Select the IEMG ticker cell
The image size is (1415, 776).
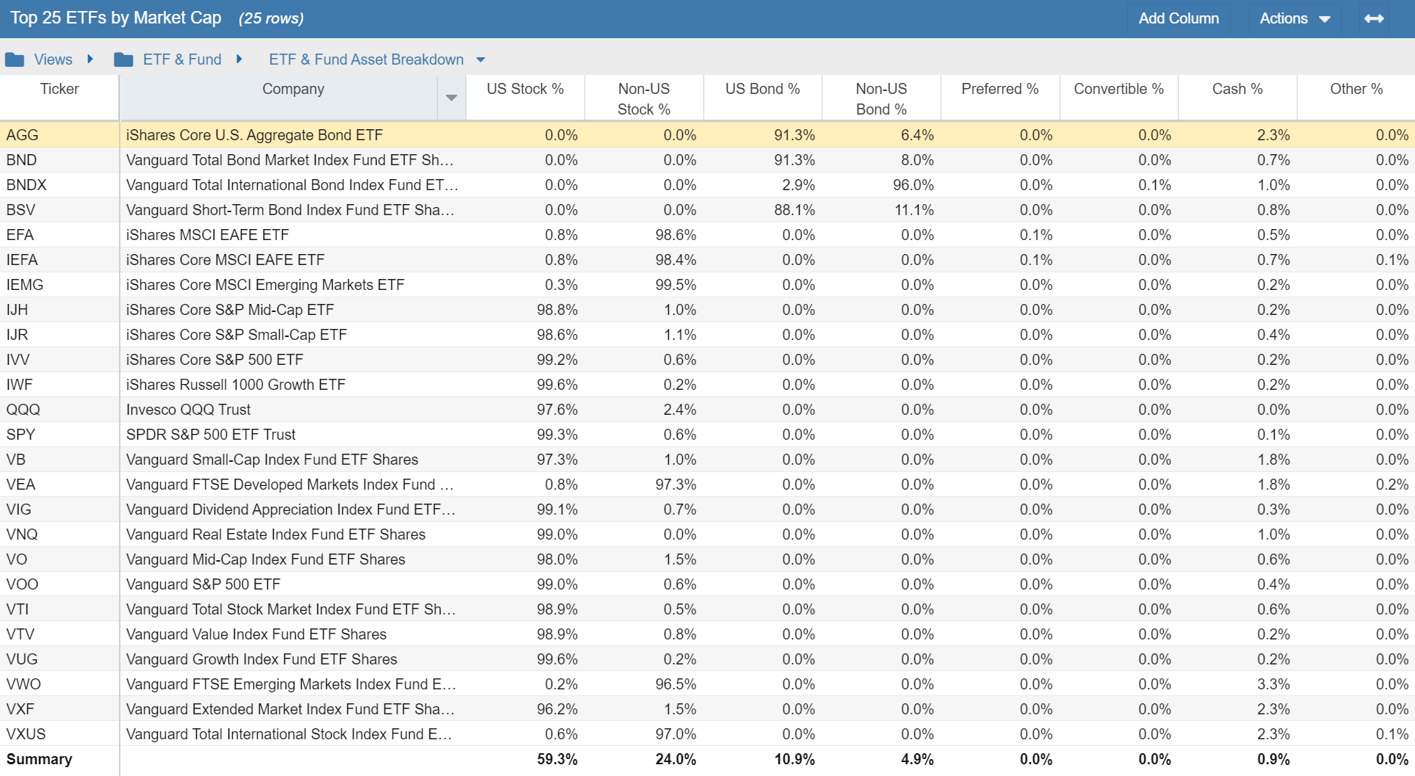click(59, 285)
